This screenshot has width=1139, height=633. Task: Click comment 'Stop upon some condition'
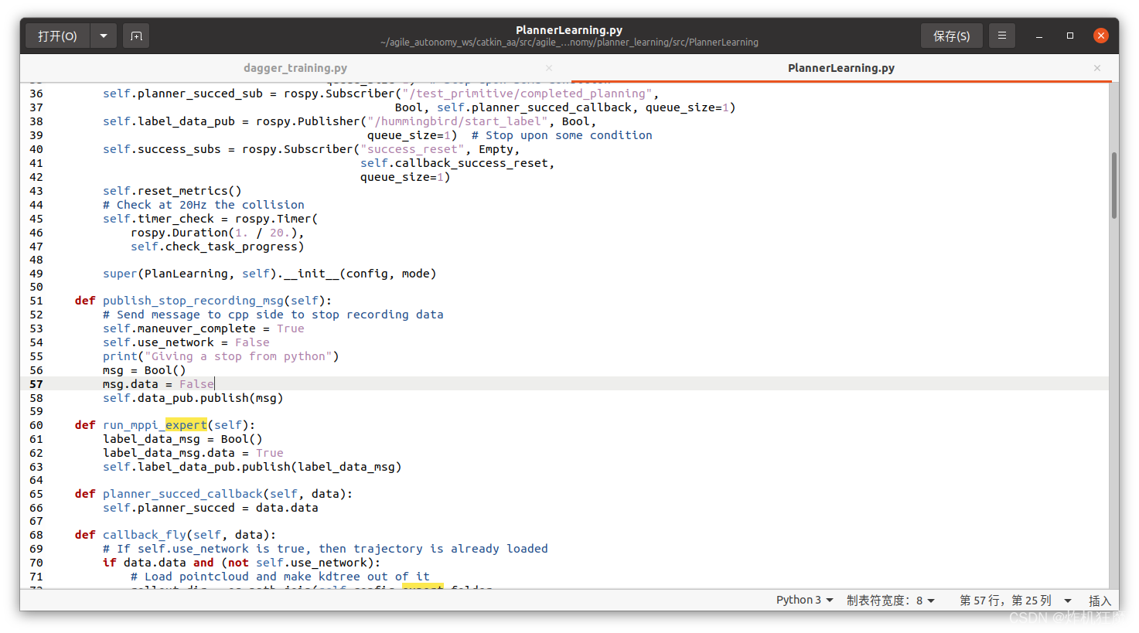[x=562, y=135]
